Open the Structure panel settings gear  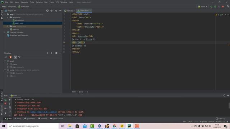click(56, 53)
